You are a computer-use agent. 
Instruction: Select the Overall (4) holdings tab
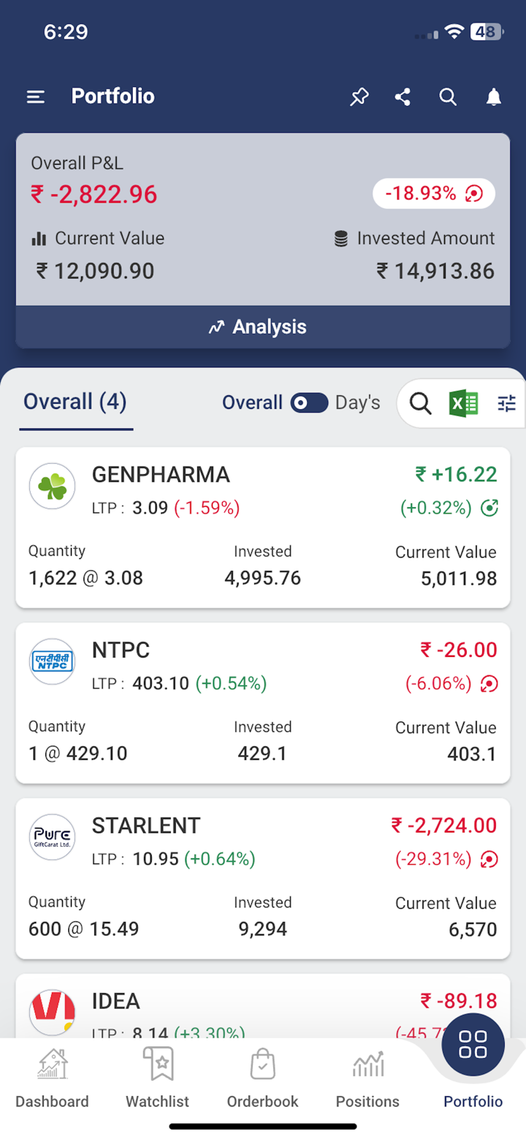click(75, 402)
